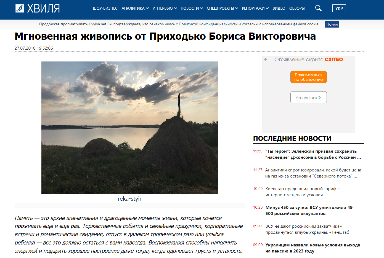Open news about новые условия выхода на пенсию
This screenshot has width=384, height=258.
[313, 248]
